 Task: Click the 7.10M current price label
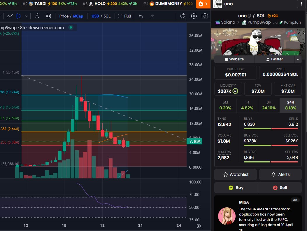pos(195,141)
